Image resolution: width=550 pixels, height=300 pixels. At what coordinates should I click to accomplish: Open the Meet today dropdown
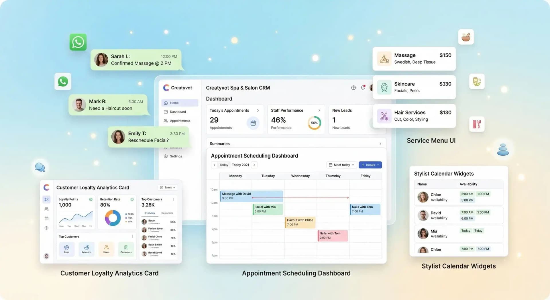341,165
